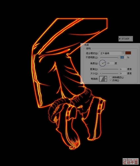
Task: Open the satin effect brown color swatch
Action: tap(128, 53)
